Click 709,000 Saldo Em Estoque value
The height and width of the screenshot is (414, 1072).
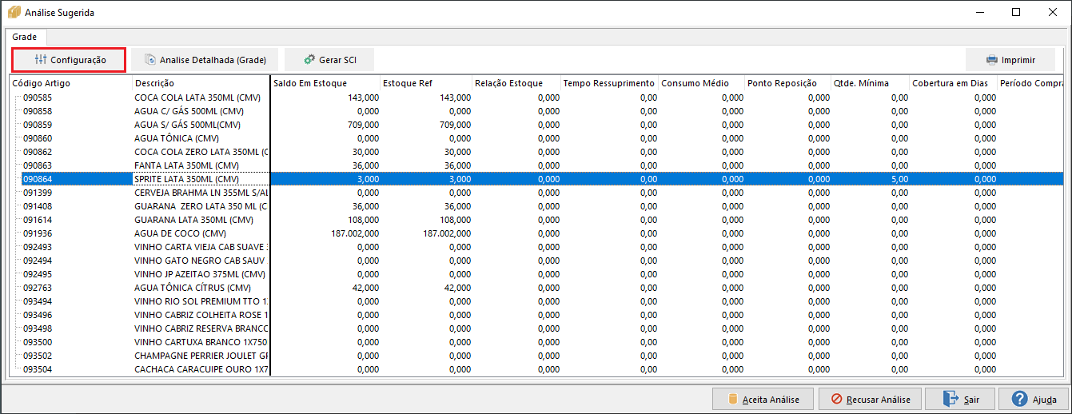click(363, 125)
